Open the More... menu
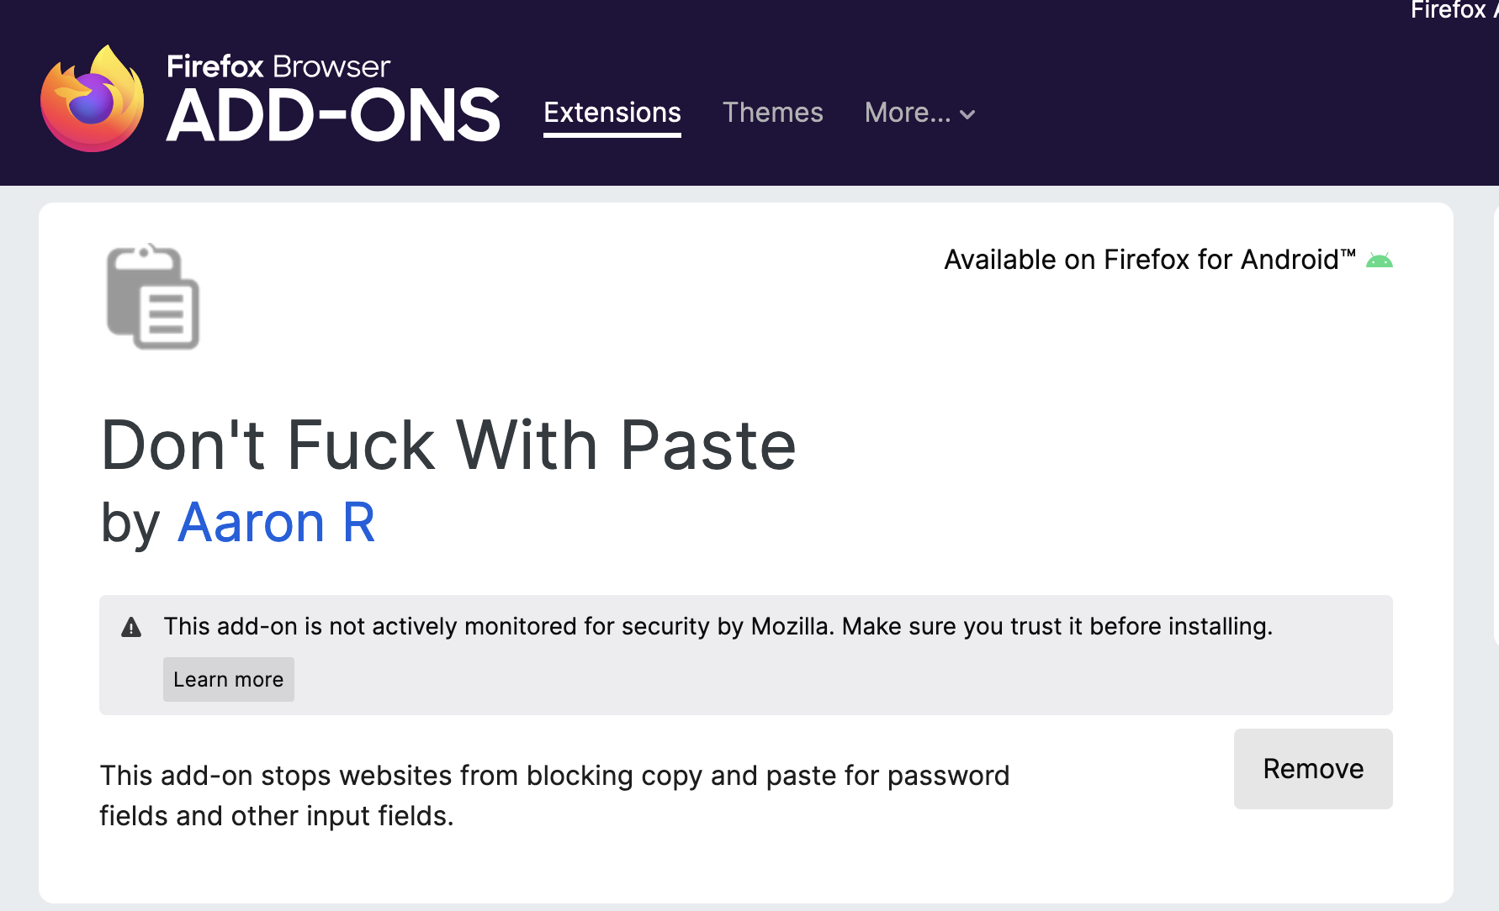1499x911 pixels. click(x=908, y=113)
